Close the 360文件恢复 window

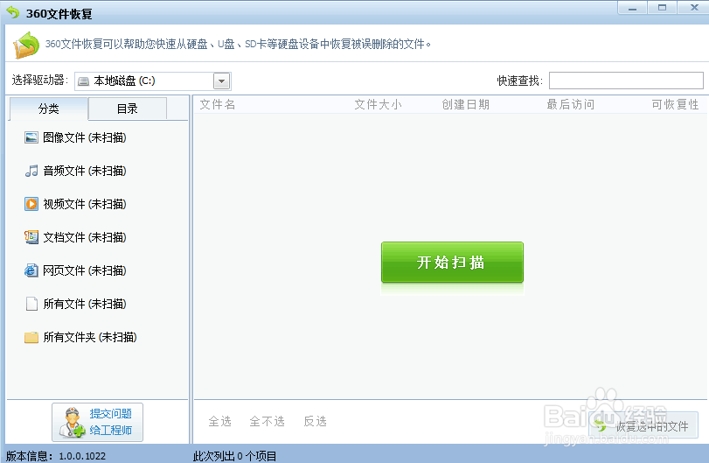point(693,8)
